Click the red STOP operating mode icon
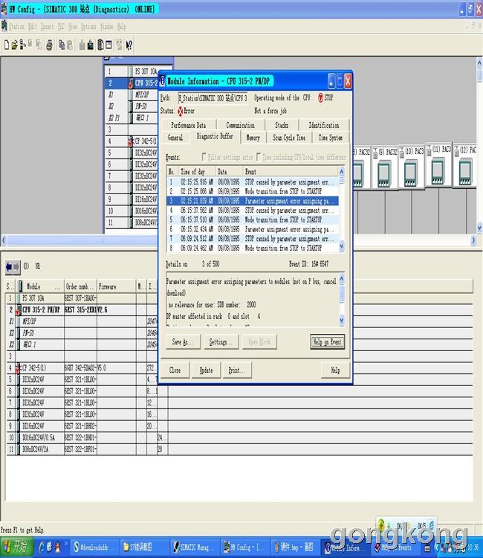 tap(320, 97)
